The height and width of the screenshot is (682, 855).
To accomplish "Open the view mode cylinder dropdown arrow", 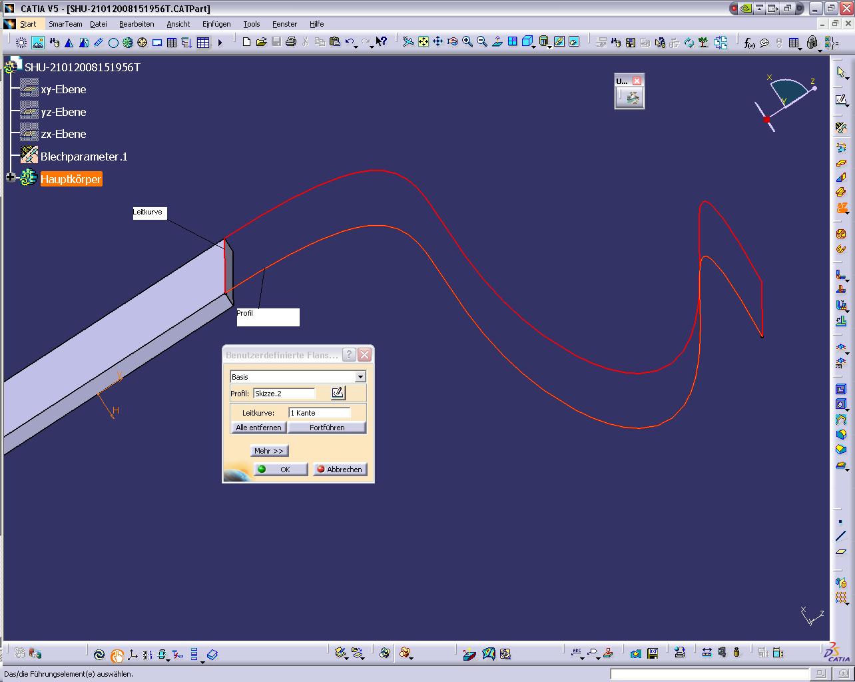I will [549, 47].
